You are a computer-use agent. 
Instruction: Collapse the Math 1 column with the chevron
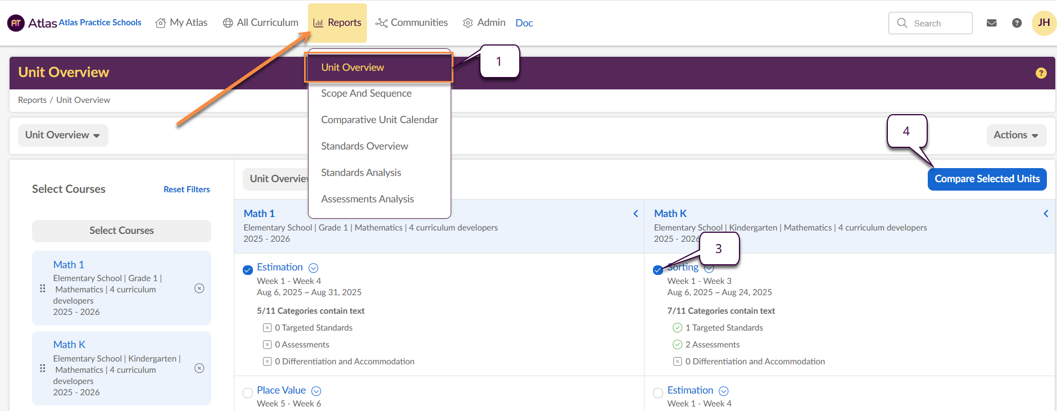pos(636,214)
